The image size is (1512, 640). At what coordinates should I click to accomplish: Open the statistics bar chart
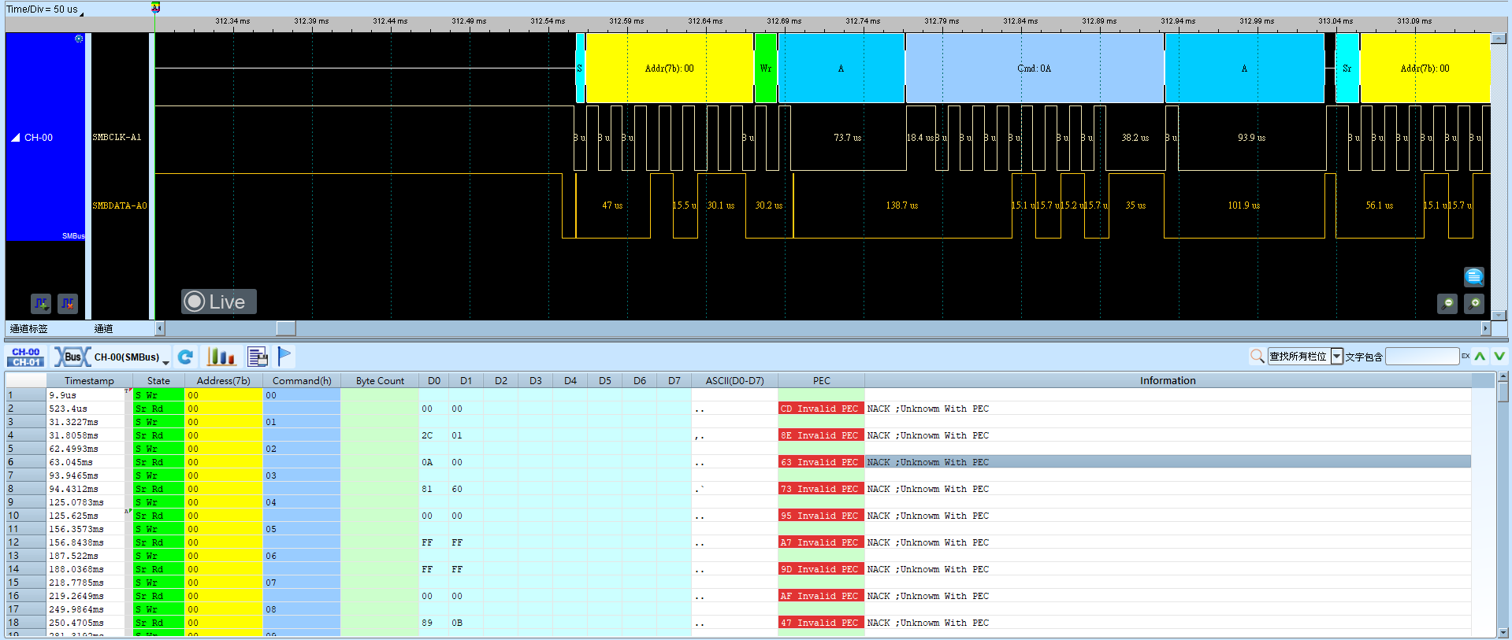pos(221,357)
